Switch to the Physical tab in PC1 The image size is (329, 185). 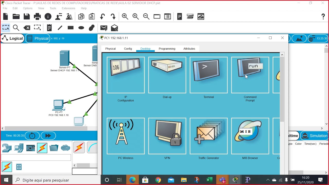click(111, 49)
